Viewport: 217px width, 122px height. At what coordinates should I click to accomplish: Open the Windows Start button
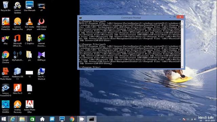[4, 119]
